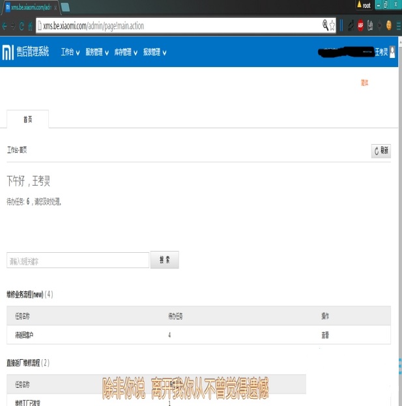
Task: Click the 待办任务 column header
Action: pos(175,316)
